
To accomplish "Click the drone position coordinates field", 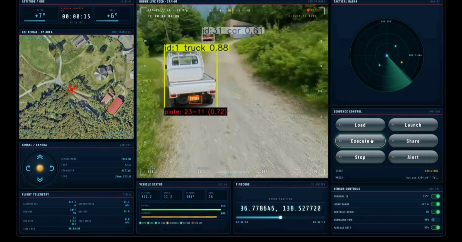I will [280, 208].
